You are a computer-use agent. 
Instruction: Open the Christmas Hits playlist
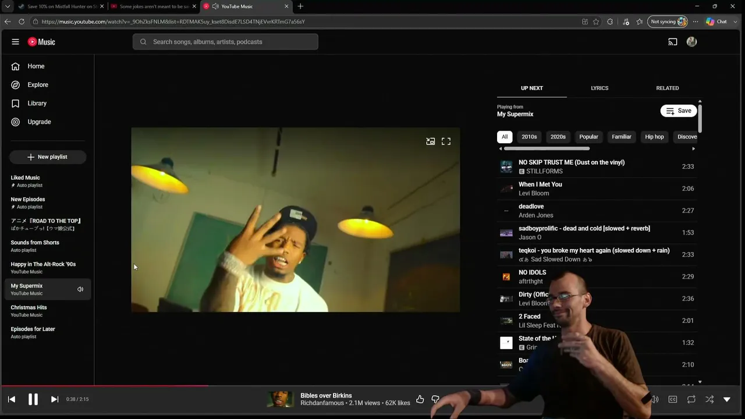point(48,311)
